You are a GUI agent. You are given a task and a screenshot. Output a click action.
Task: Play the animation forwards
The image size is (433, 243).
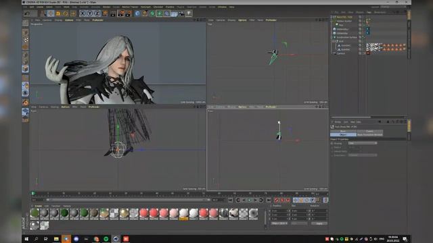pos(250,200)
